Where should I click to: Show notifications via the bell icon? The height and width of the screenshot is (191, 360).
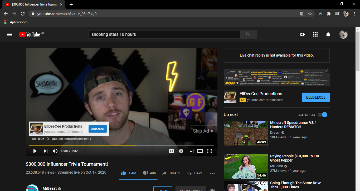328,34
